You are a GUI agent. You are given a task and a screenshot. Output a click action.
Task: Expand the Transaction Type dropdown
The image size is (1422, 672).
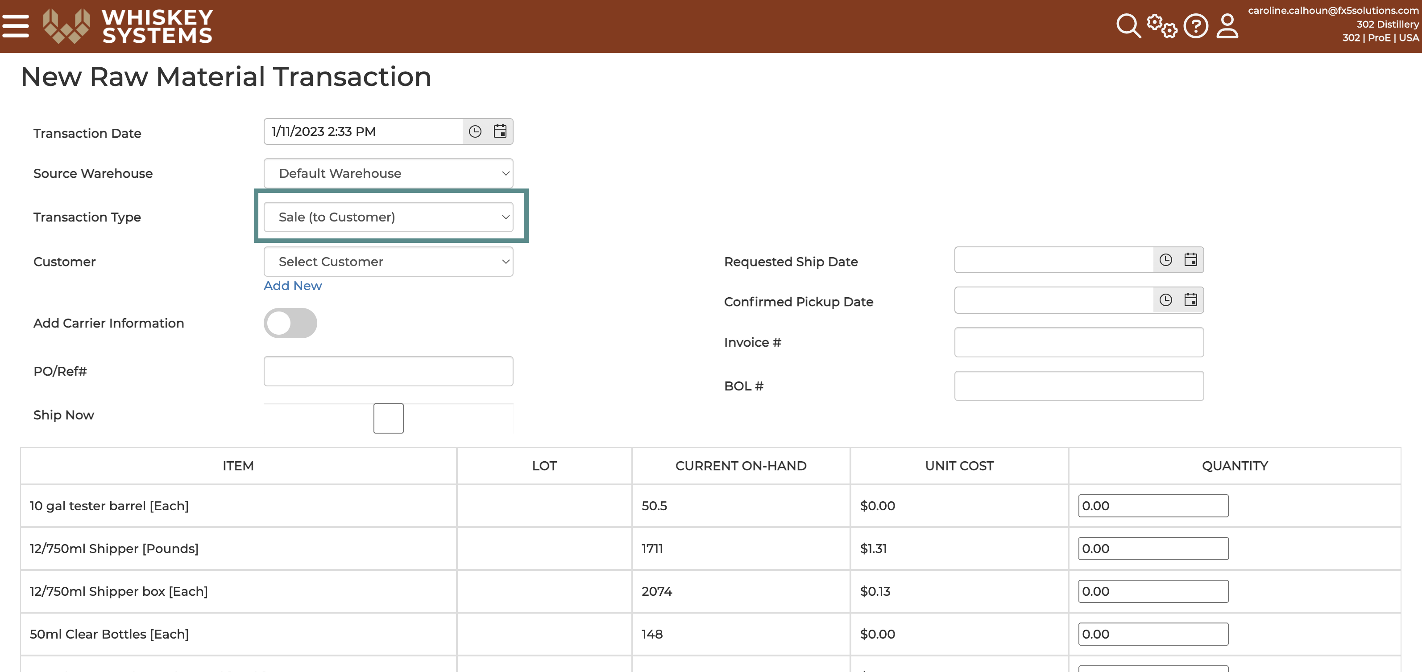click(x=388, y=217)
